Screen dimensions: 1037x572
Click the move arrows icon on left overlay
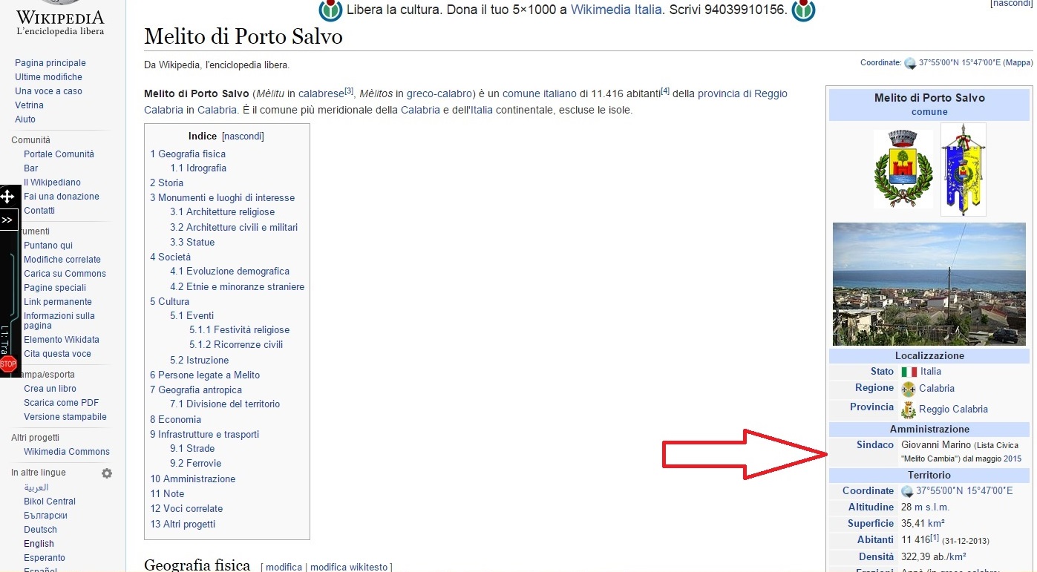click(x=7, y=197)
